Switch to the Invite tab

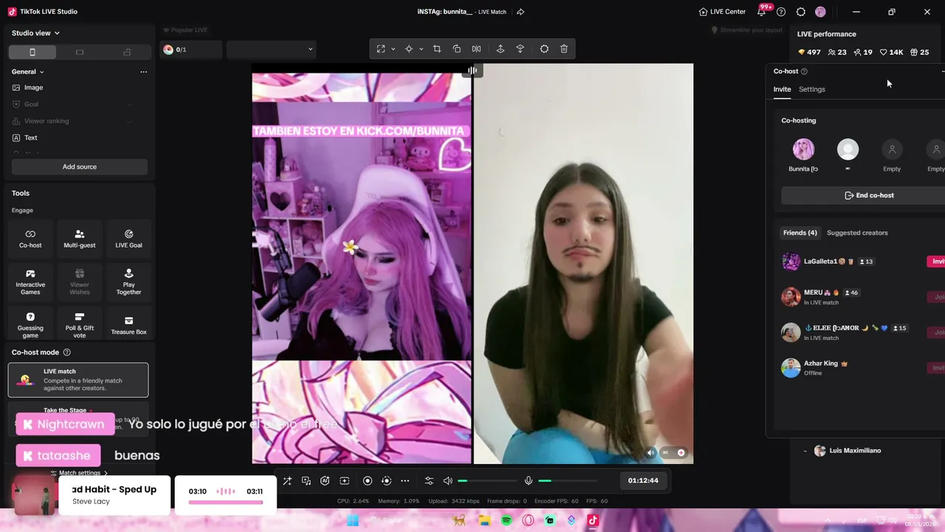[x=782, y=89]
